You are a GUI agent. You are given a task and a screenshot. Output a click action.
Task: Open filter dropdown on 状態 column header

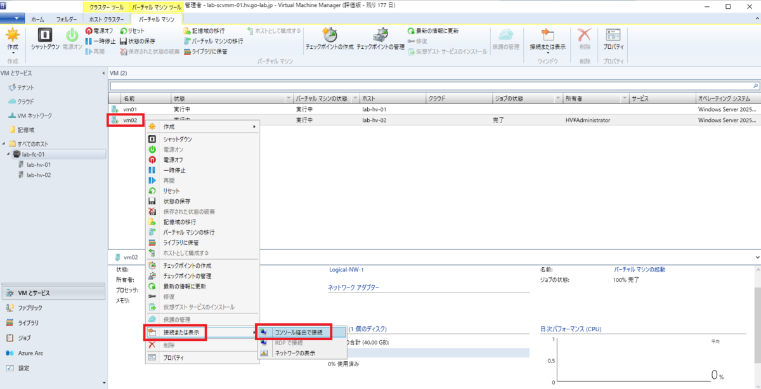[289, 99]
